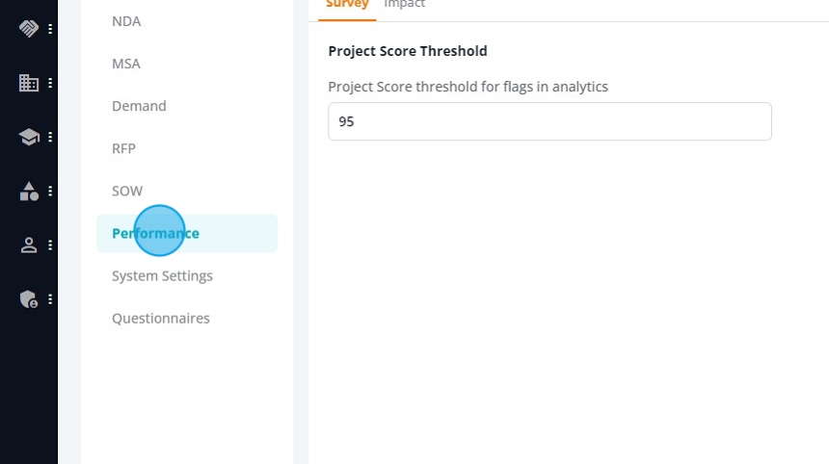Image resolution: width=829 pixels, height=464 pixels.
Task: Click the shapes category icon
Action: click(29, 192)
